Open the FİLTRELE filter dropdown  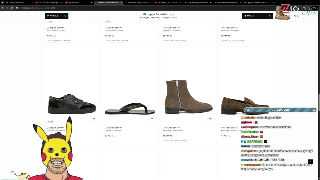pyautogui.click(x=56, y=16)
